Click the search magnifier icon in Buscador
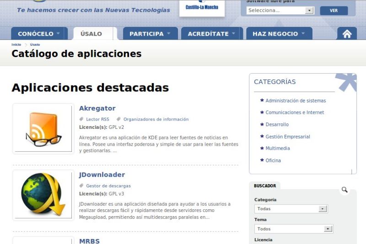The height and width of the screenshot is (244, 366). click(x=344, y=190)
